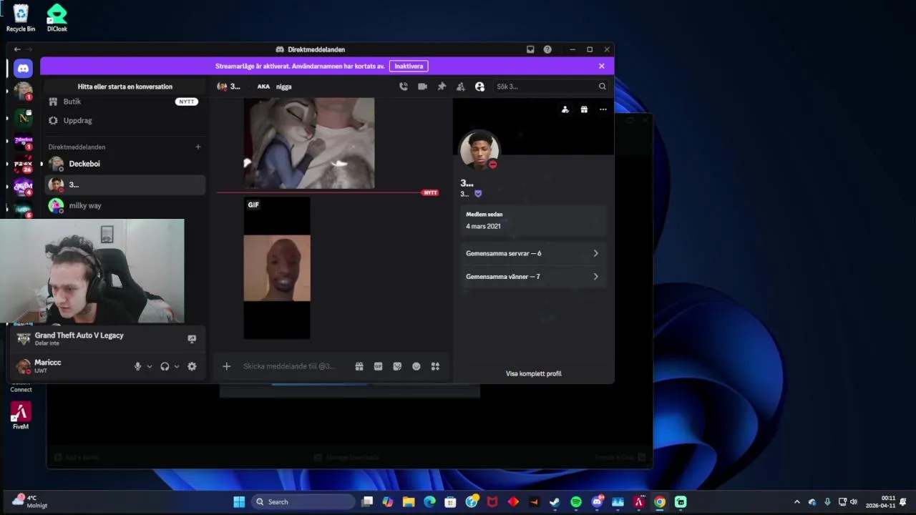Open the Discord inbox icon in title bar

coord(530,49)
